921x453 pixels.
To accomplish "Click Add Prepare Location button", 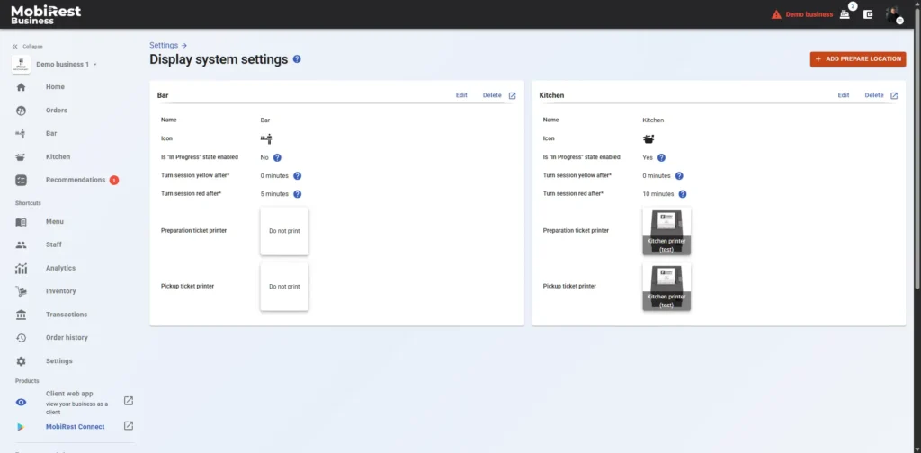I will click(857, 59).
